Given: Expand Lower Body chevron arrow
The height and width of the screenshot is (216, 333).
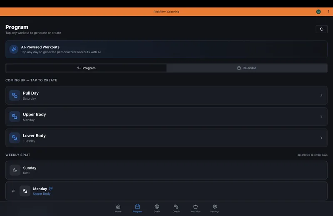Looking at the screenshot, I should (321, 138).
